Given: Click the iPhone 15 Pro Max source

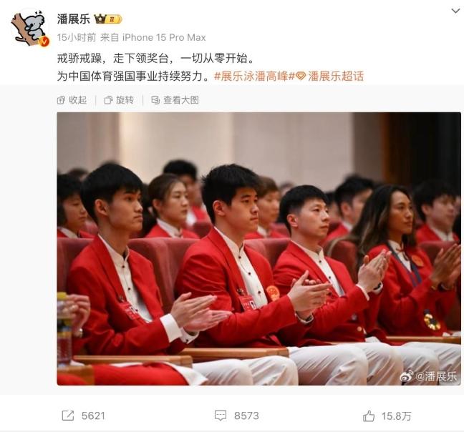Looking at the screenshot, I should pyautogui.click(x=164, y=37).
